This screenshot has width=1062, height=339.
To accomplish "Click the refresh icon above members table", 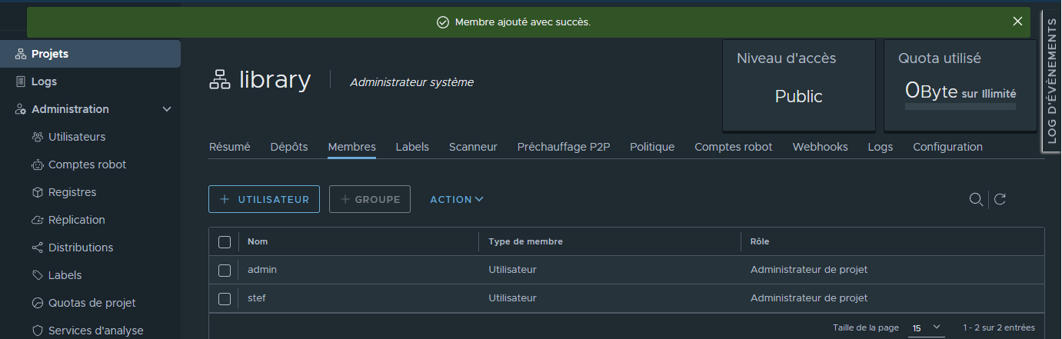I will coord(1000,199).
